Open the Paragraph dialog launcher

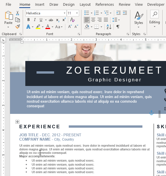click(128, 34)
